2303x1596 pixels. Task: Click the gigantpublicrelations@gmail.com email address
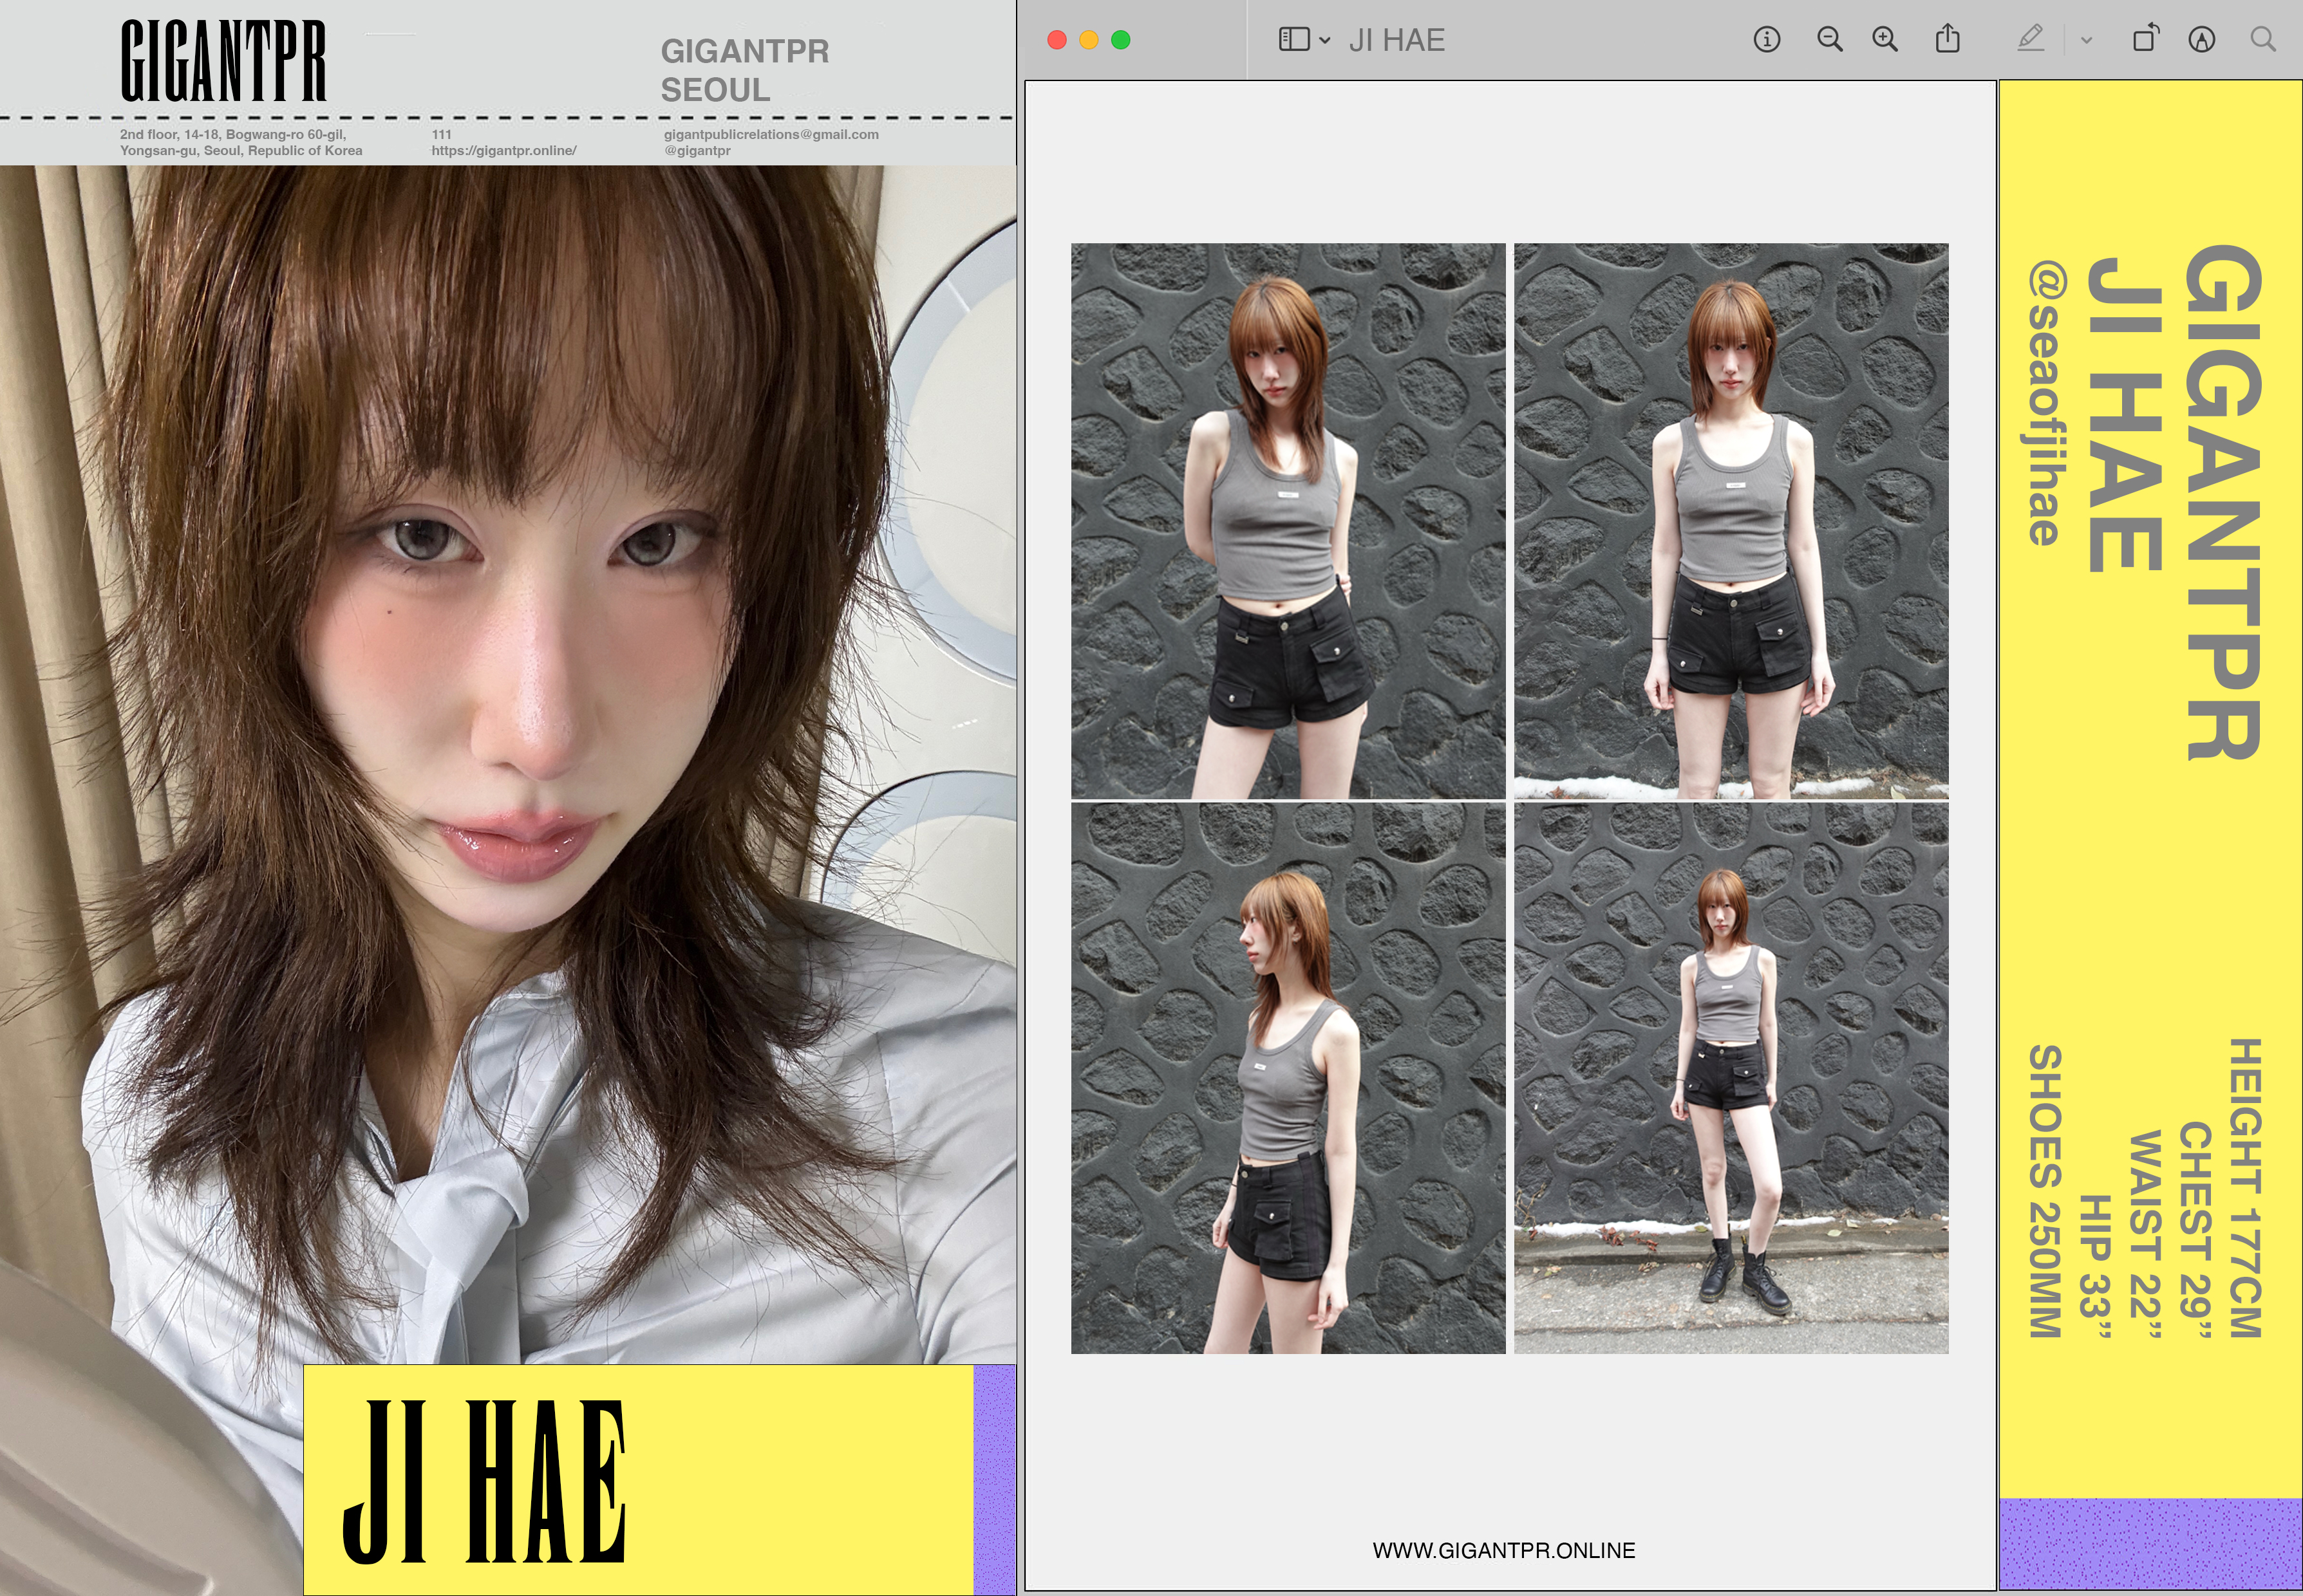pos(770,134)
